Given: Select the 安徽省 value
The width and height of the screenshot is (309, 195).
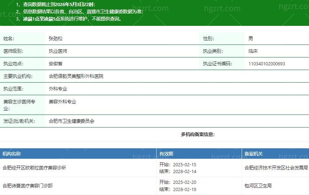Looking at the screenshot, I should click(x=55, y=64).
